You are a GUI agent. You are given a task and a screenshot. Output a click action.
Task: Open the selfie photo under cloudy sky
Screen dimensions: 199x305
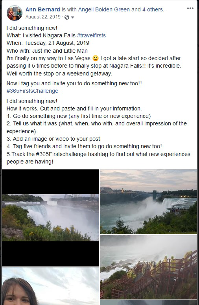(50, 286)
